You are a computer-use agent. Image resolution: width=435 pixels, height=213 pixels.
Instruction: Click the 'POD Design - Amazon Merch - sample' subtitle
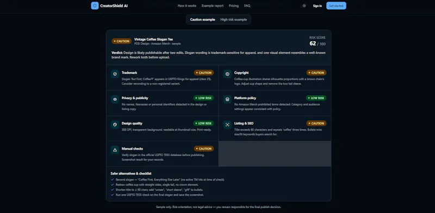tap(157, 44)
